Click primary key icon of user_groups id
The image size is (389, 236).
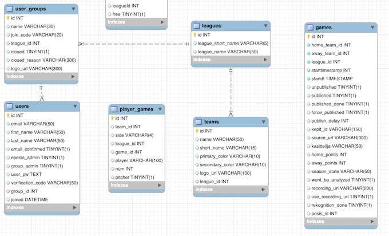(8, 18)
